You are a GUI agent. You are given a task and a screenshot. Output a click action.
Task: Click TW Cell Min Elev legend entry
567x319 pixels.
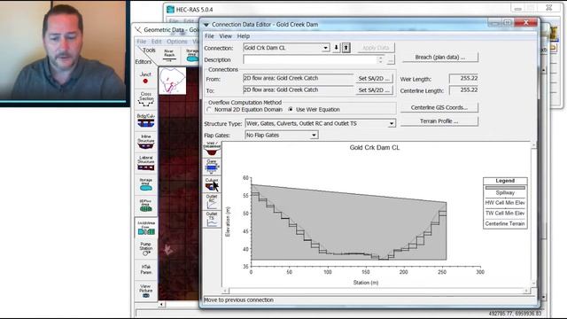click(505, 214)
